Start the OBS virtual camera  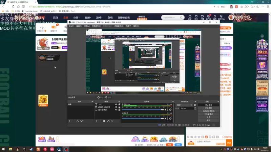pyautogui.click(x=208, y=111)
